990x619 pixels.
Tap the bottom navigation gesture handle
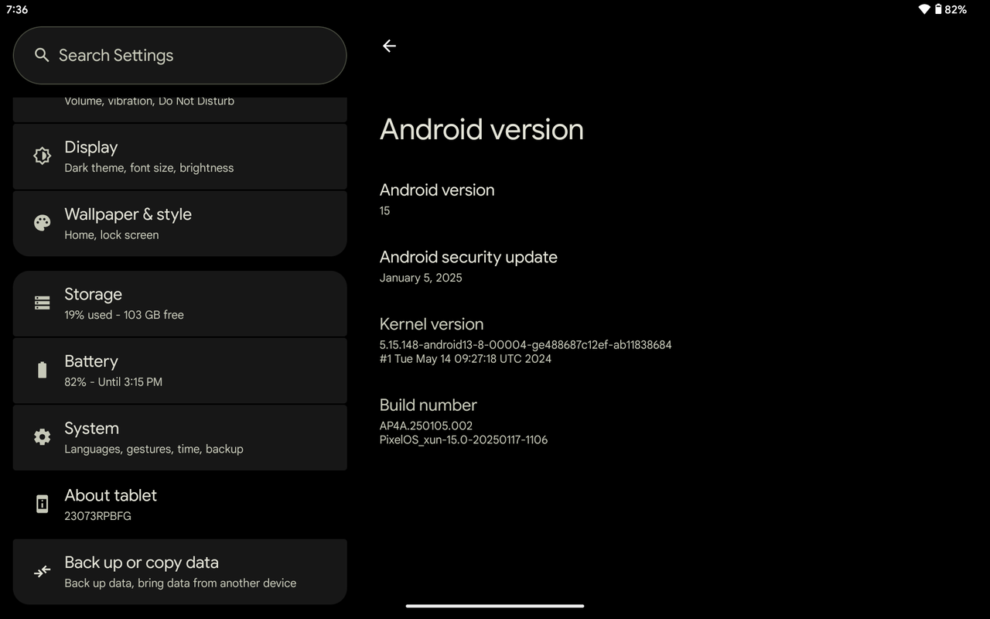point(495,606)
